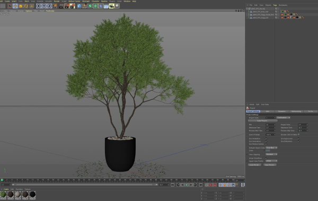Toggle Use Deformers checkbox
The image size is (318, 201).
point(298,141)
